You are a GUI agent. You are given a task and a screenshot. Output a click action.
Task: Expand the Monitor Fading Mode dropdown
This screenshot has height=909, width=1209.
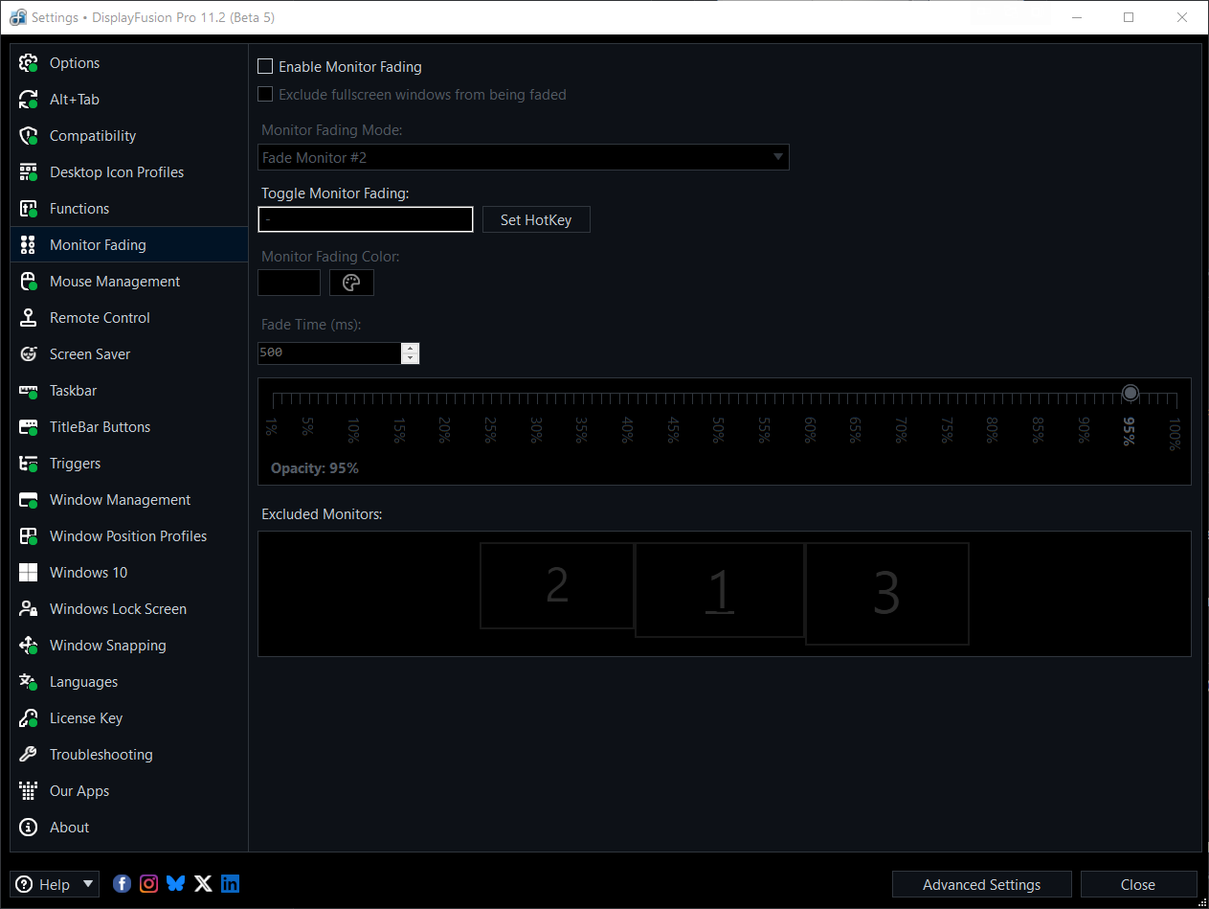777,157
